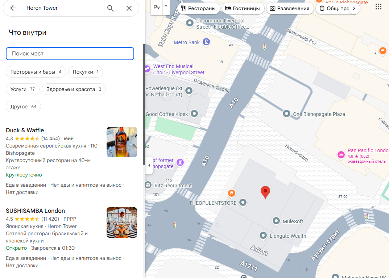
Task: View the SUSHISAMBA London photo thumbnail
Action: click(122, 223)
